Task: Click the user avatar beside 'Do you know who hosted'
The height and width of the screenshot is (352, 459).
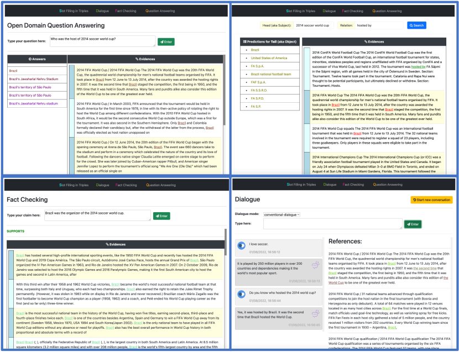Action: click(242, 294)
